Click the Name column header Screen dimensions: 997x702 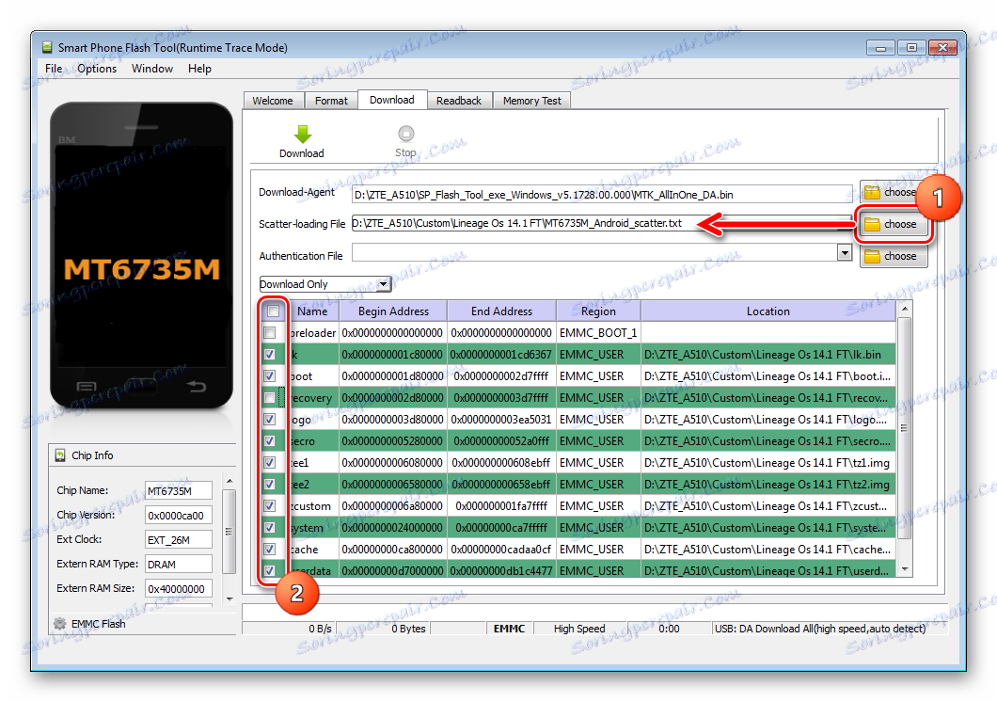[313, 311]
